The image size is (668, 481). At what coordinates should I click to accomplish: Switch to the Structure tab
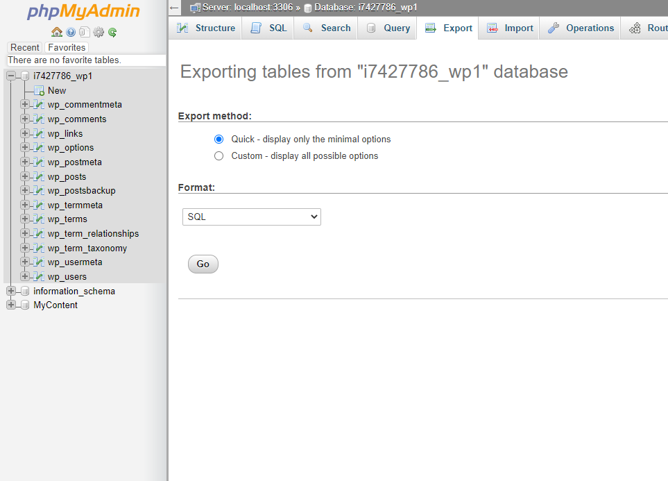click(x=205, y=28)
